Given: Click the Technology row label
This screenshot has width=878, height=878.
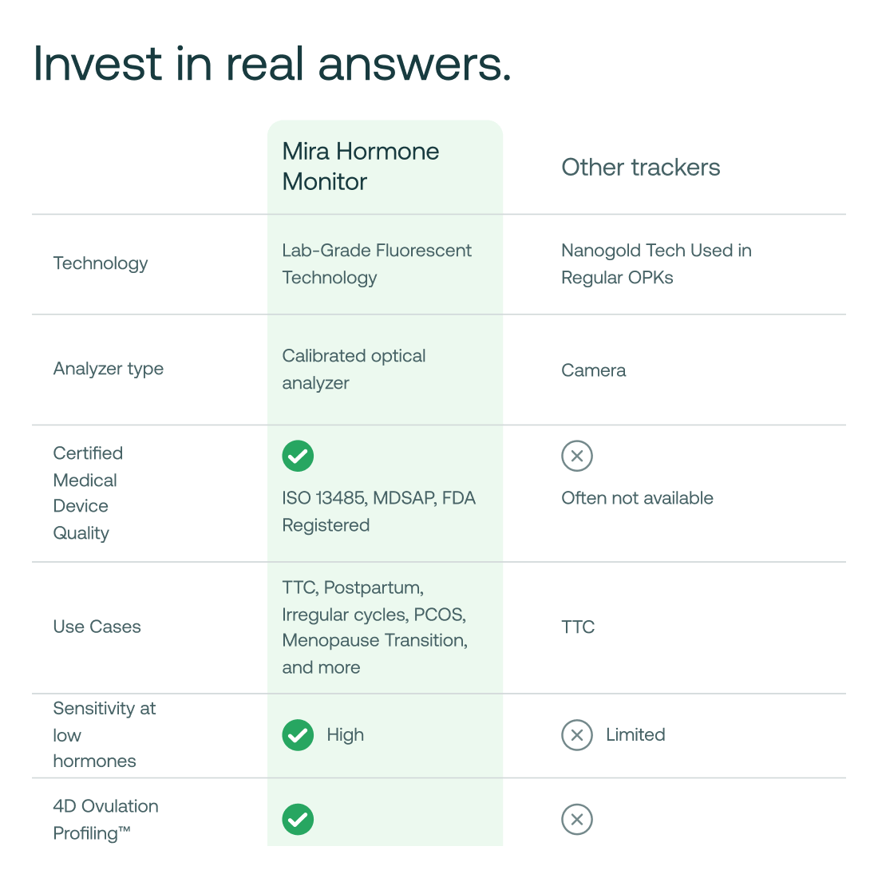Looking at the screenshot, I should (101, 263).
